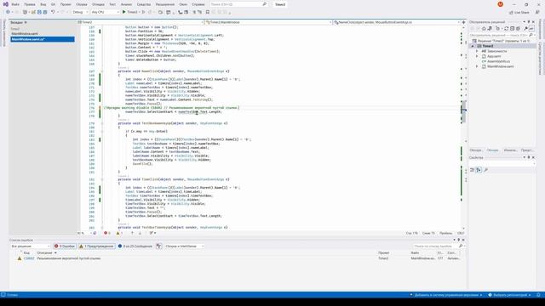Open the Timer2 project navigation dropdown
The image size is (545, 306).
pyautogui.click(x=141, y=22)
